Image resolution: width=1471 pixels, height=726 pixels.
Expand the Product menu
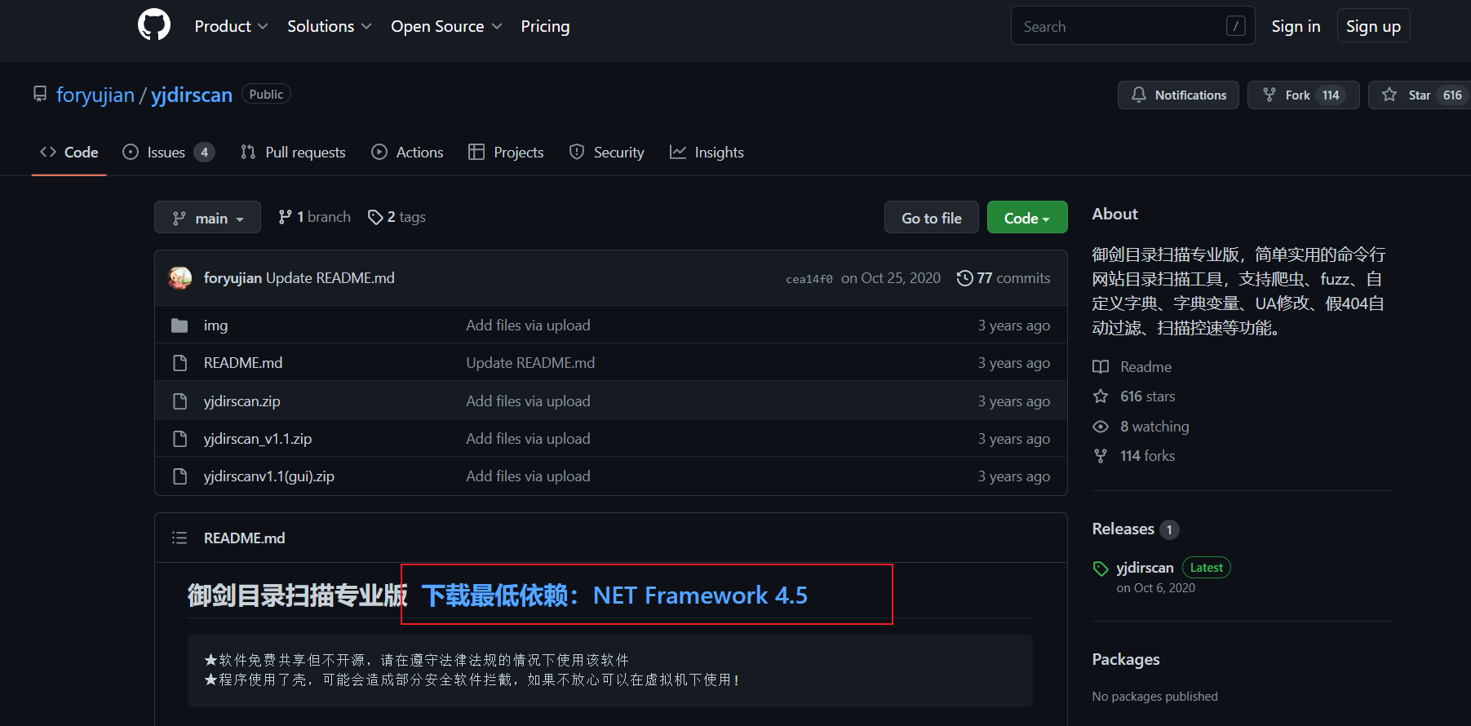click(x=231, y=26)
